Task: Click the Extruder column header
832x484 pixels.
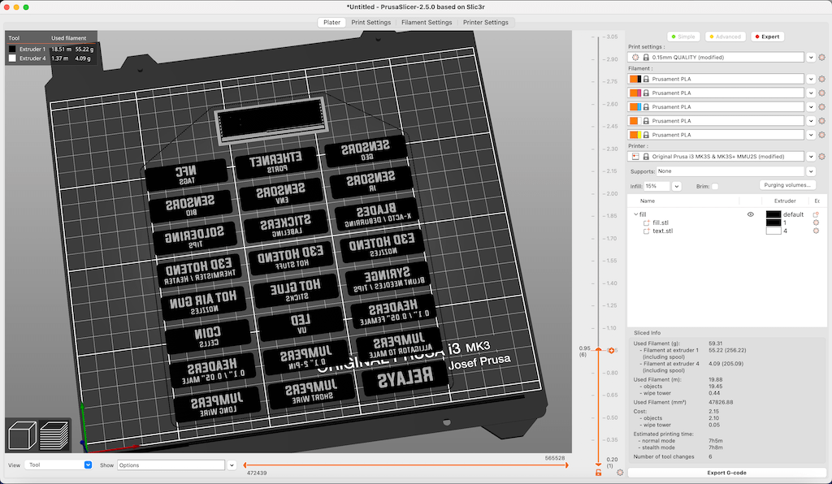Action: point(785,201)
